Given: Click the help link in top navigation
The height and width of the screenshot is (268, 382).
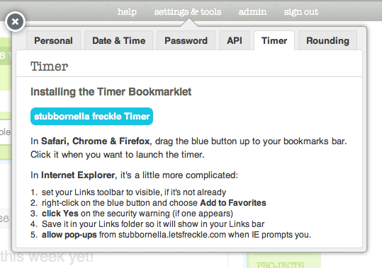Looking at the screenshot, I should [127, 11].
